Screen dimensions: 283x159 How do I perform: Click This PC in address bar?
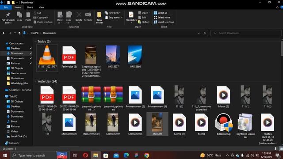coord(34,33)
